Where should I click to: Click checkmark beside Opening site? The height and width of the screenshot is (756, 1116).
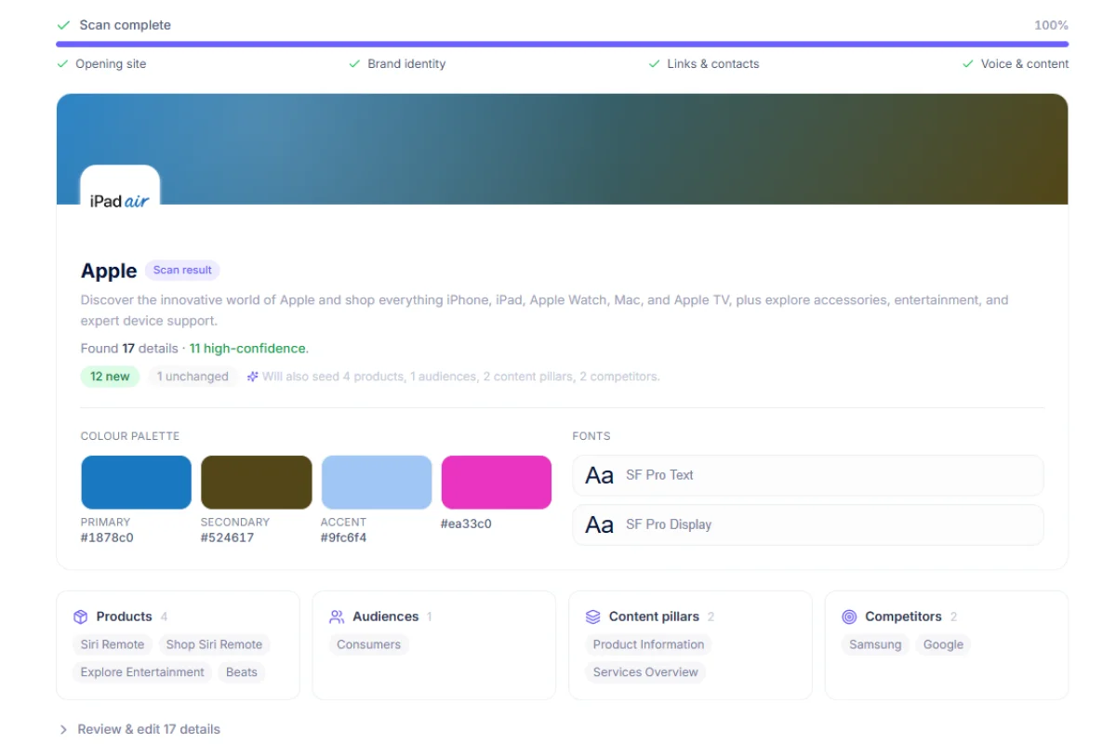pyautogui.click(x=63, y=64)
